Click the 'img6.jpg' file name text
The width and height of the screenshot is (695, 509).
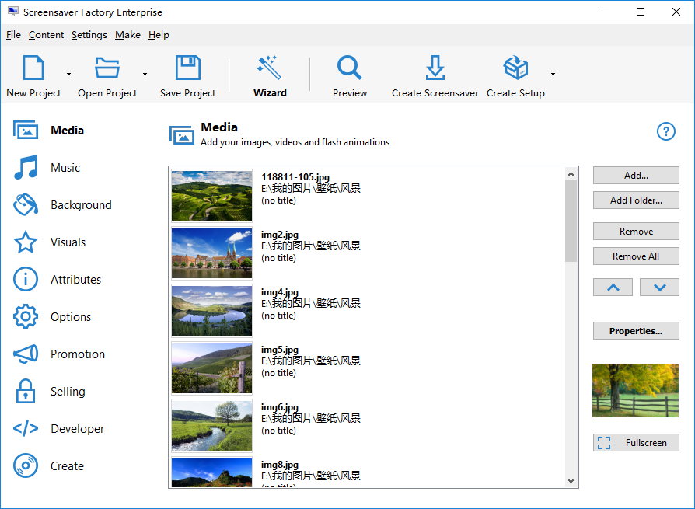click(280, 407)
